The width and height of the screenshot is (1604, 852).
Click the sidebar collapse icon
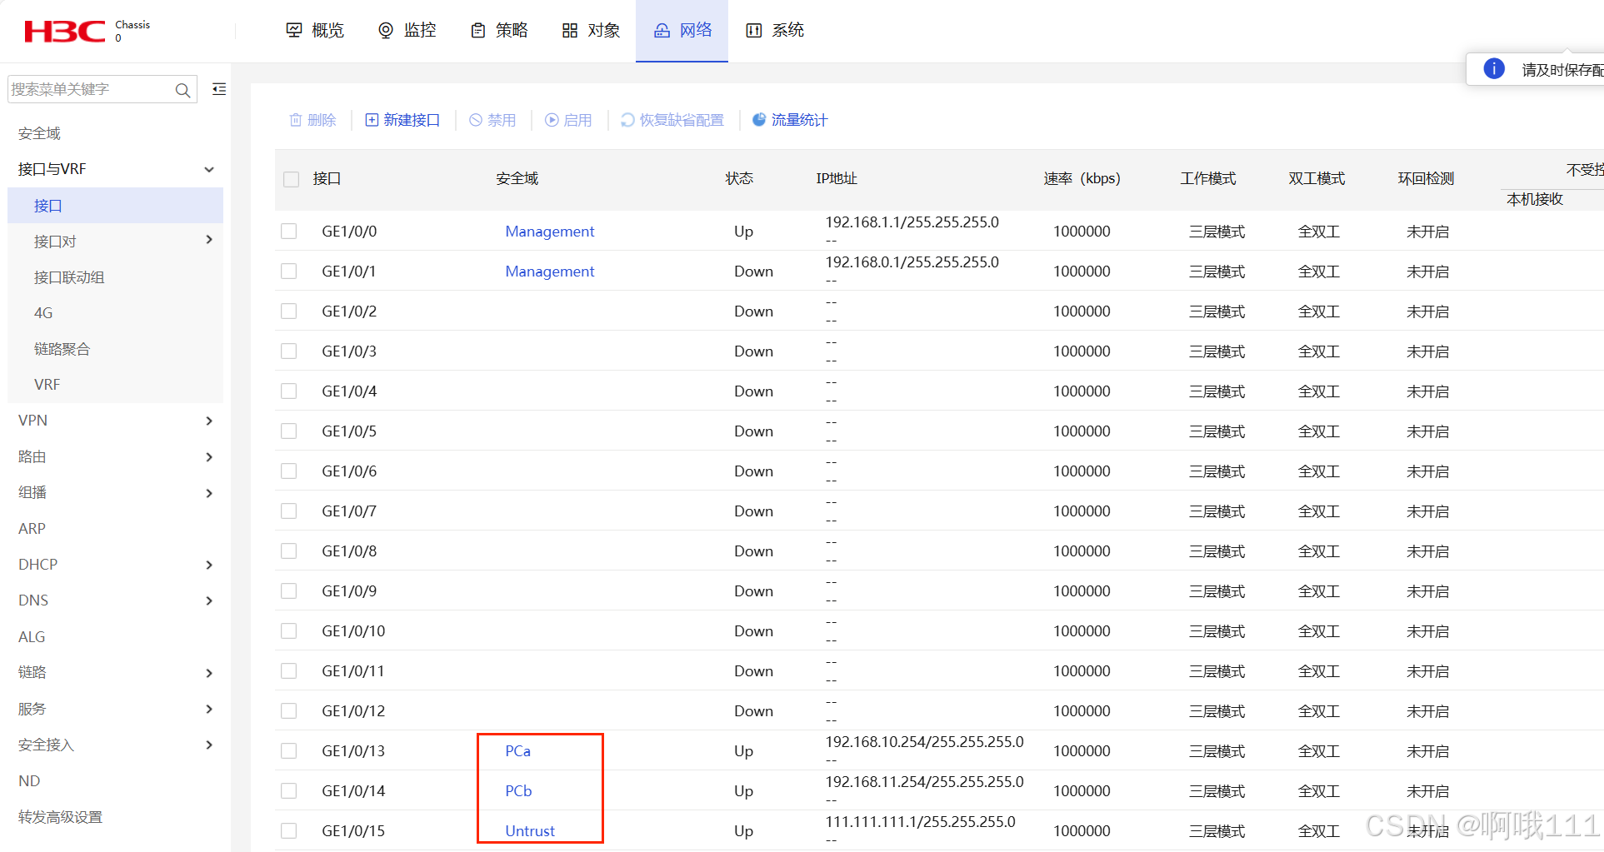[x=218, y=88]
